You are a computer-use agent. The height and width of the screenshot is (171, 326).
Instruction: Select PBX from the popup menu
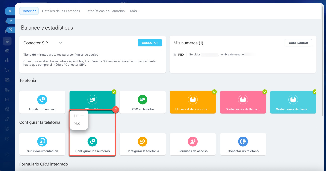[77, 124]
